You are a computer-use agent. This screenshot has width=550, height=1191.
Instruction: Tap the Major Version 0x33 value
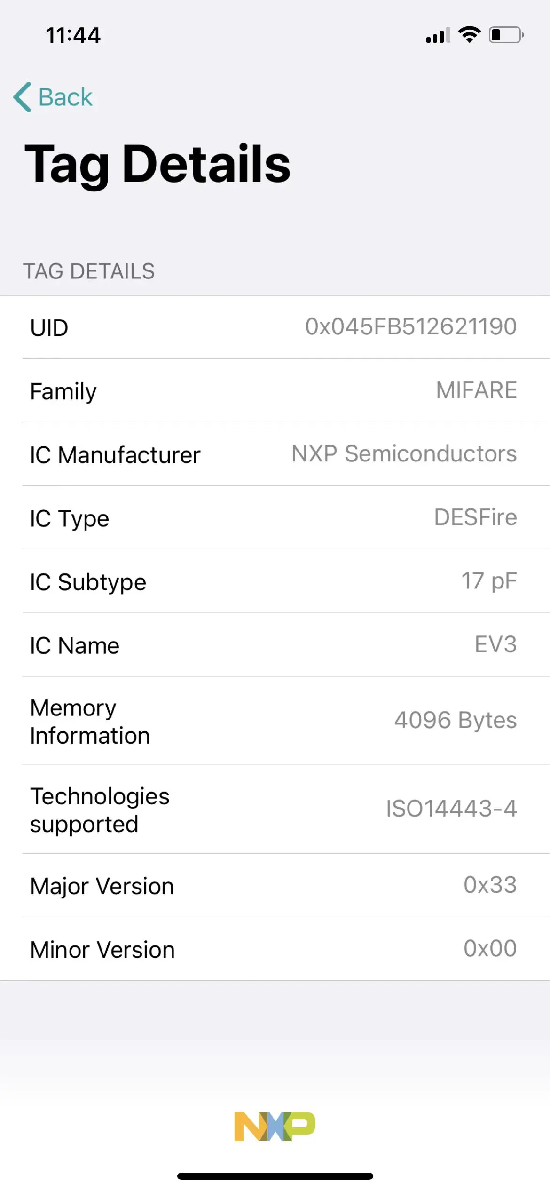point(490,885)
